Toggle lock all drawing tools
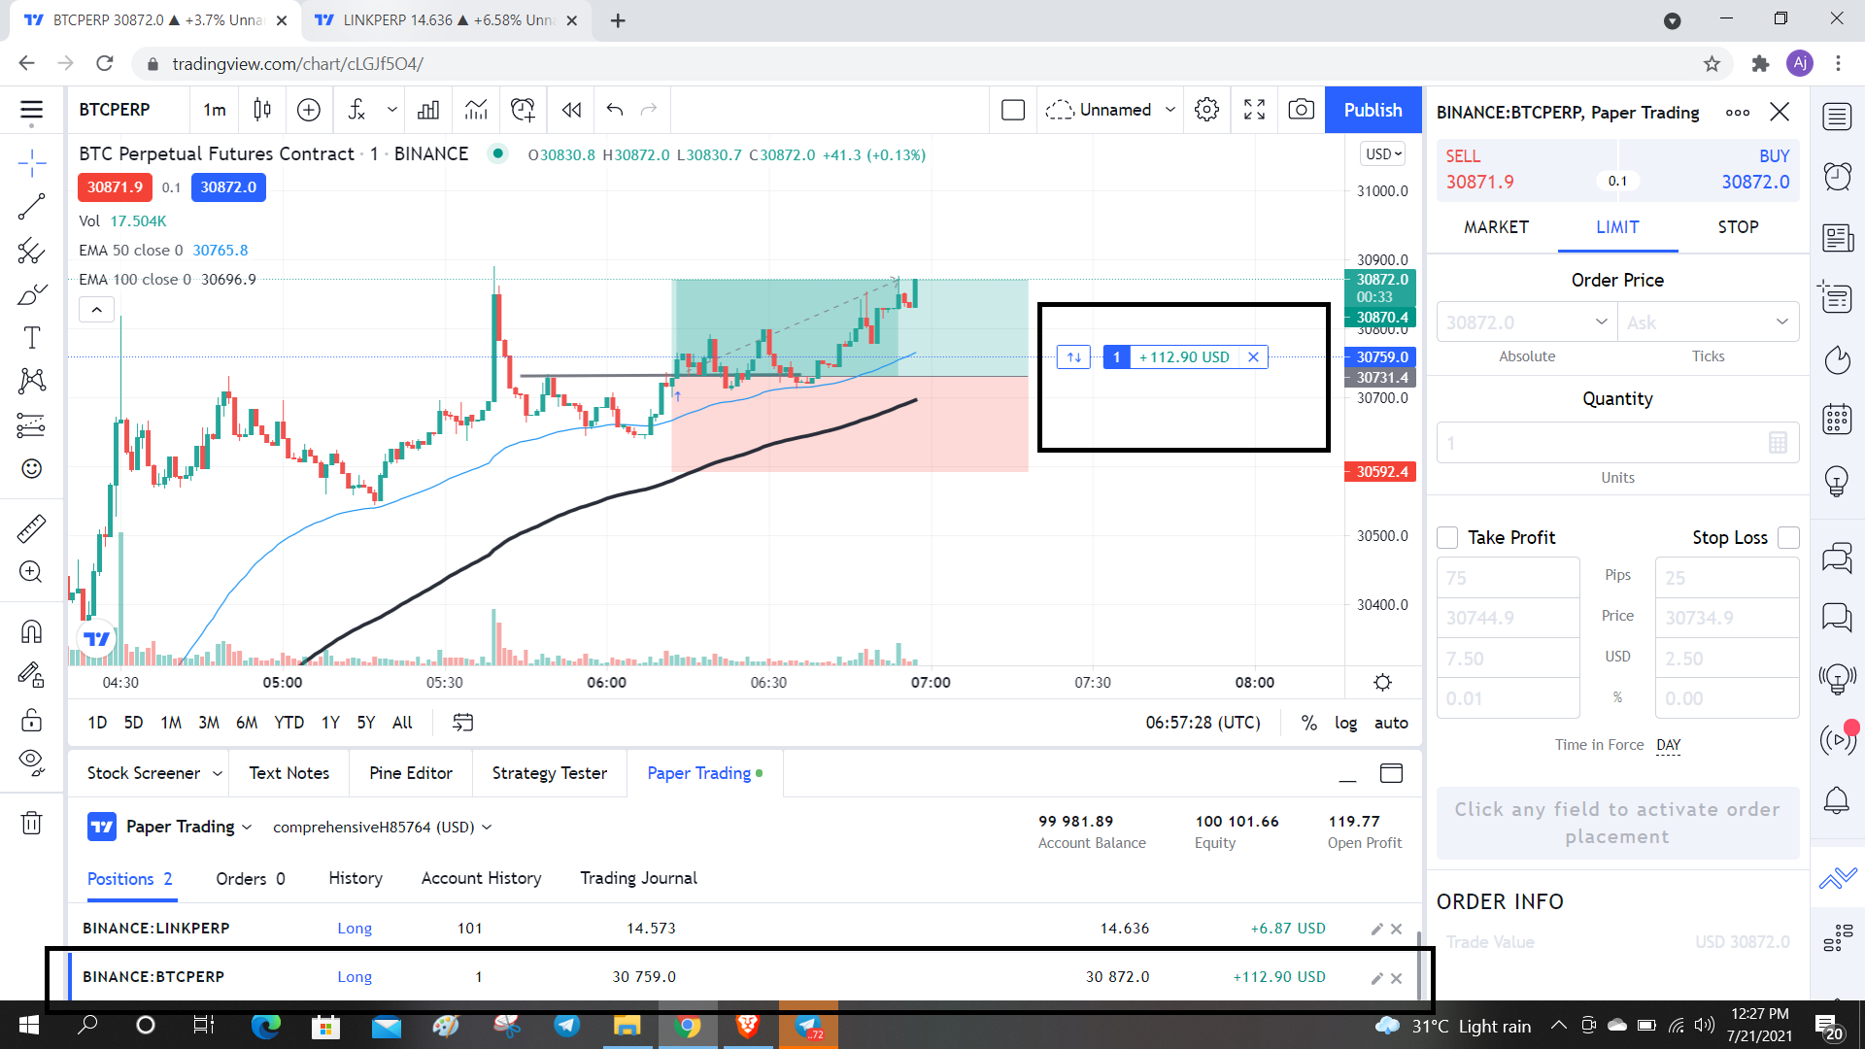 [32, 720]
